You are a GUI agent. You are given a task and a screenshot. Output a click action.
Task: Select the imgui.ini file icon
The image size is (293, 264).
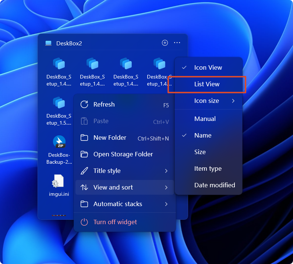point(58,181)
